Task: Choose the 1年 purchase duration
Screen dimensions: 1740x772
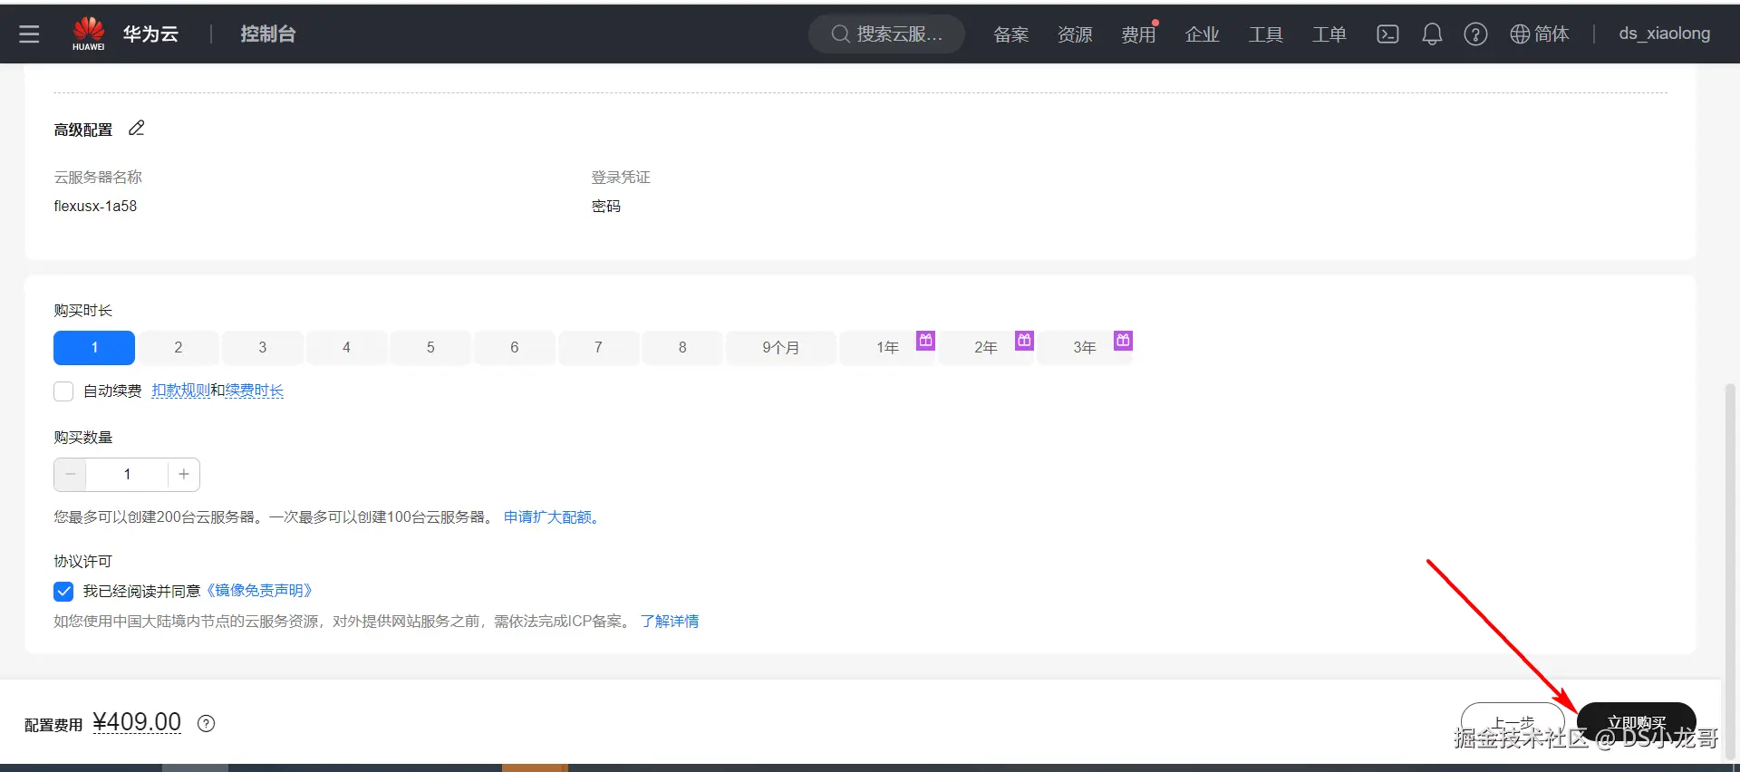Action: pyautogui.click(x=887, y=348)
